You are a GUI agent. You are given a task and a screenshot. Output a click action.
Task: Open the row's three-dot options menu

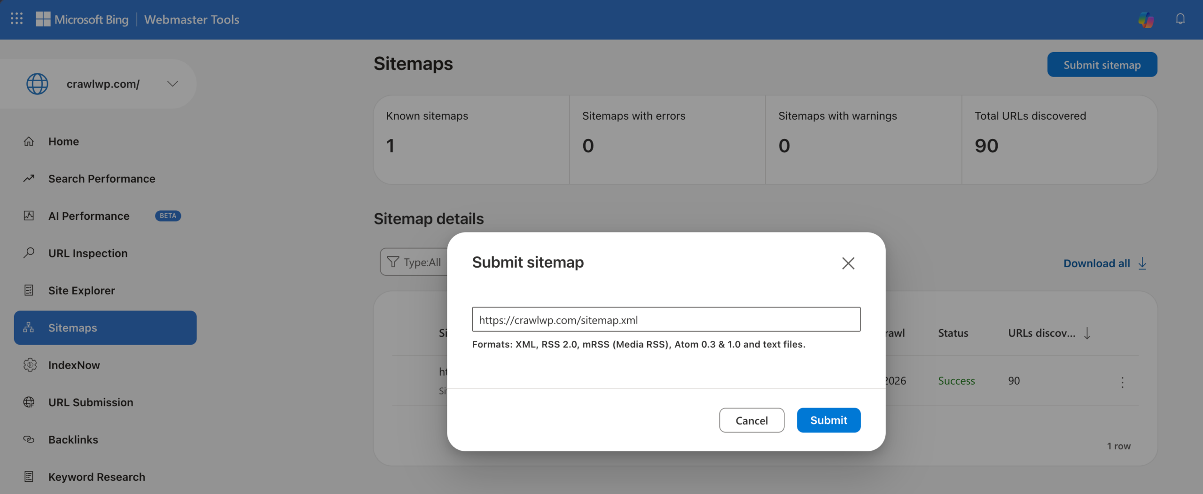click(x=1122, y=382)
